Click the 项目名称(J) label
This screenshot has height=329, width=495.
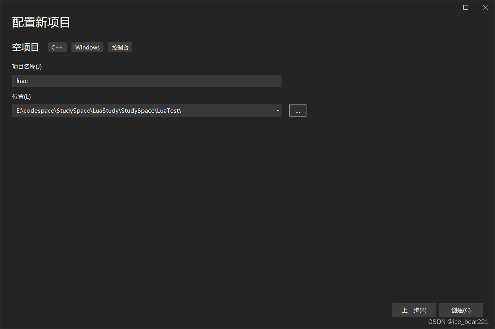(27, 66)
